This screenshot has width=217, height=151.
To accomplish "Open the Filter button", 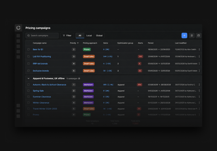I will [x=67, y=35].
